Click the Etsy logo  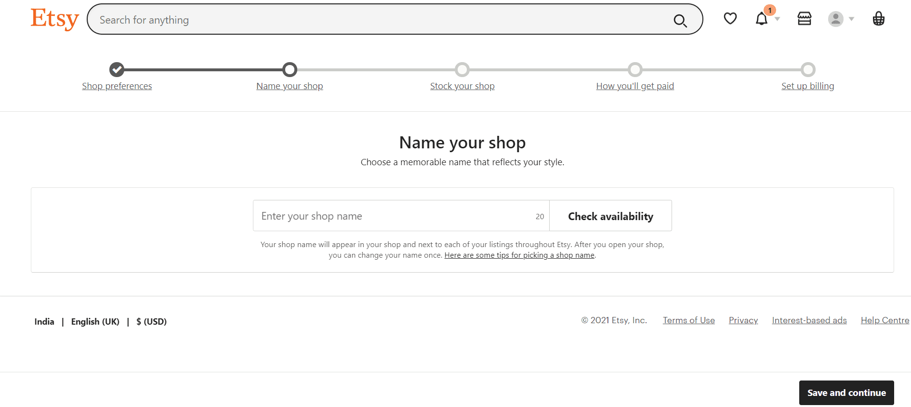tap(54, 19)
